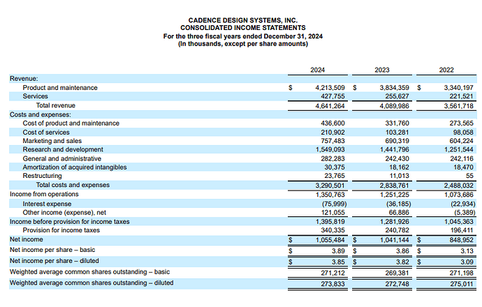Click the 'Cost of services' label

[x=46, y=133]
